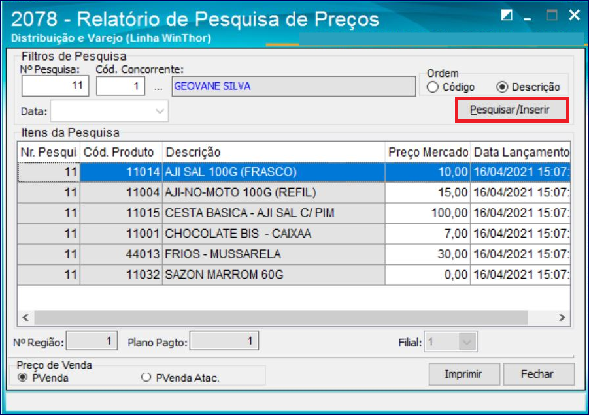Select the SAZON MARROM 60G row
Screen dimensions: 589x415
coord(294,275)
